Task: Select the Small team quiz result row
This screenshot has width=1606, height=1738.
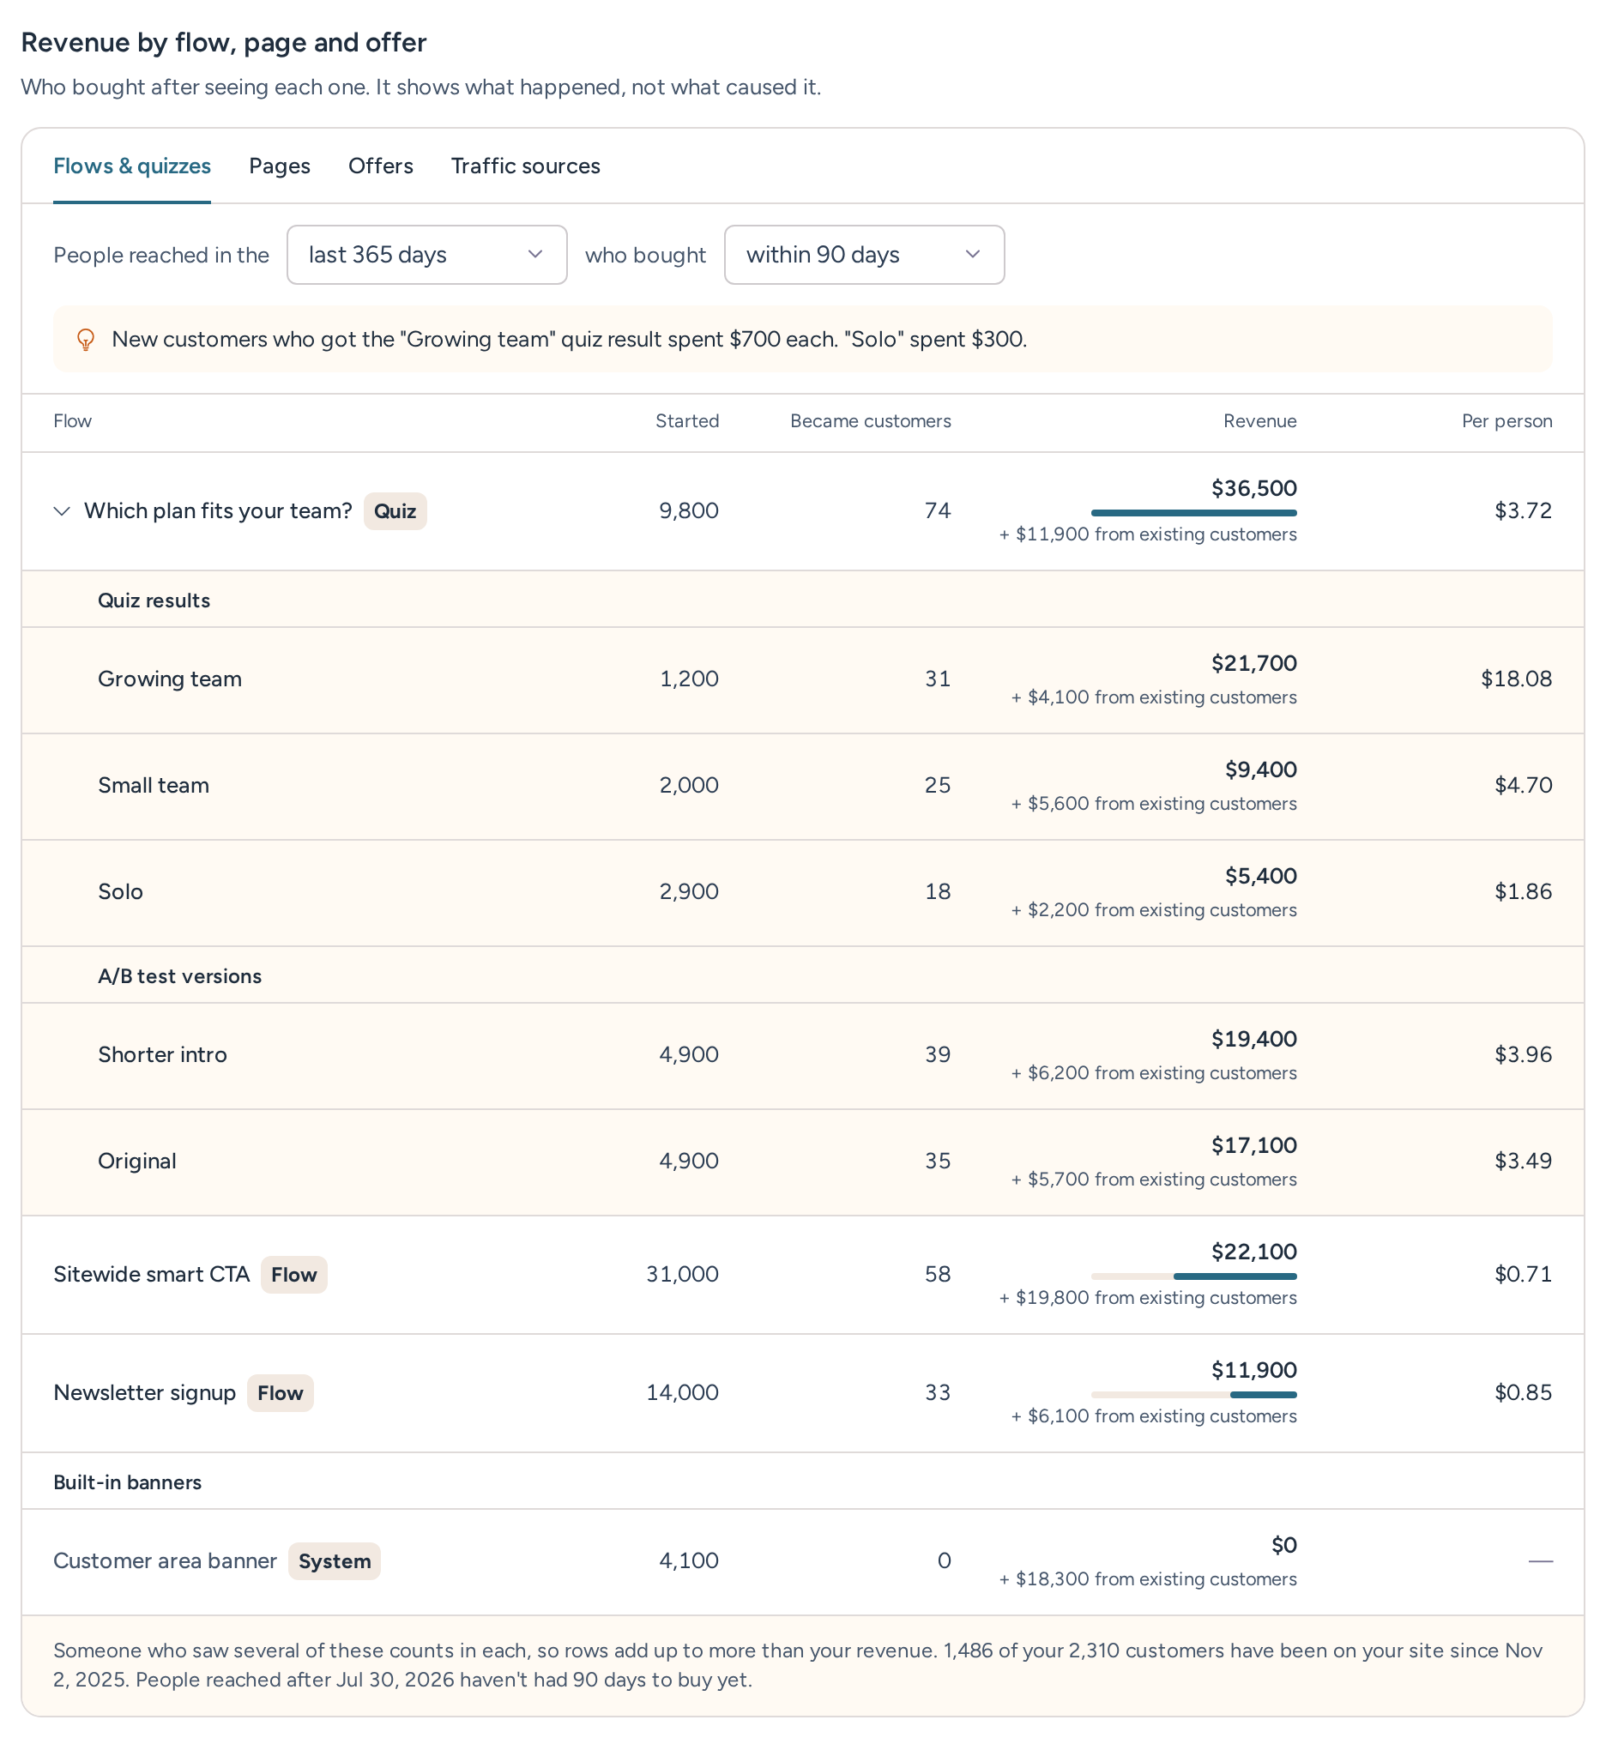Action: [x=802, y=786]
